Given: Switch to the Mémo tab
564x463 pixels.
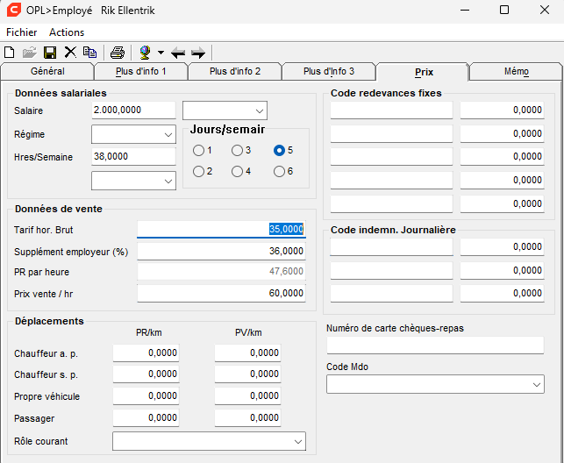Looking at the screenshot, I should click(516, 71).
